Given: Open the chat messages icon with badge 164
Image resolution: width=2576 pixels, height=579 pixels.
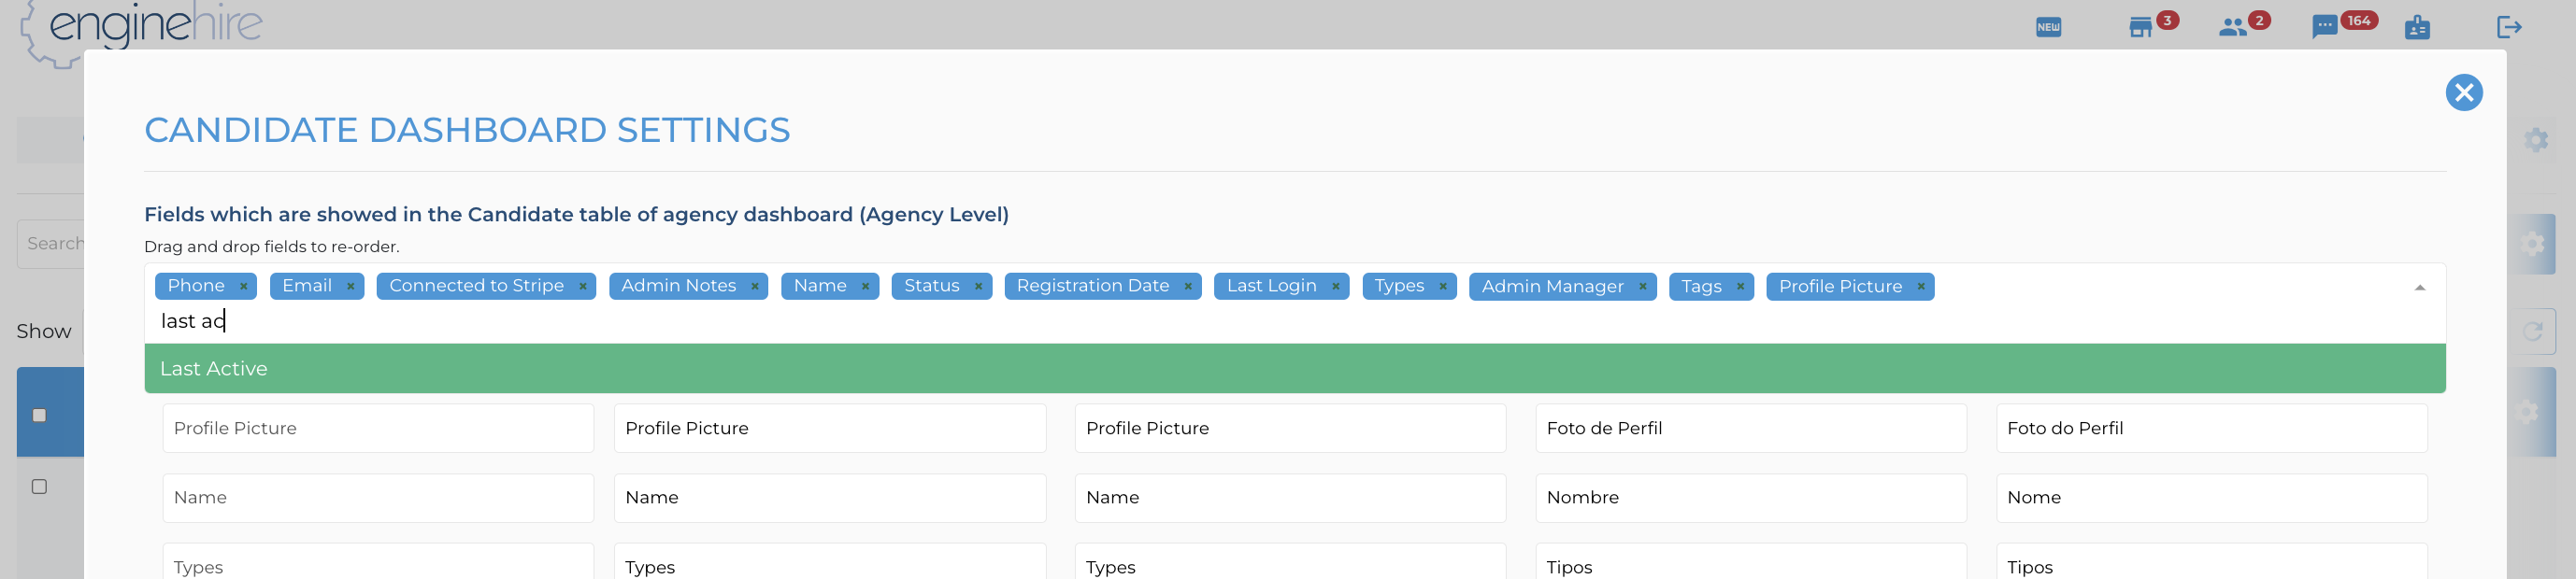Looking at the screenshot, I should coord(2325,27).
